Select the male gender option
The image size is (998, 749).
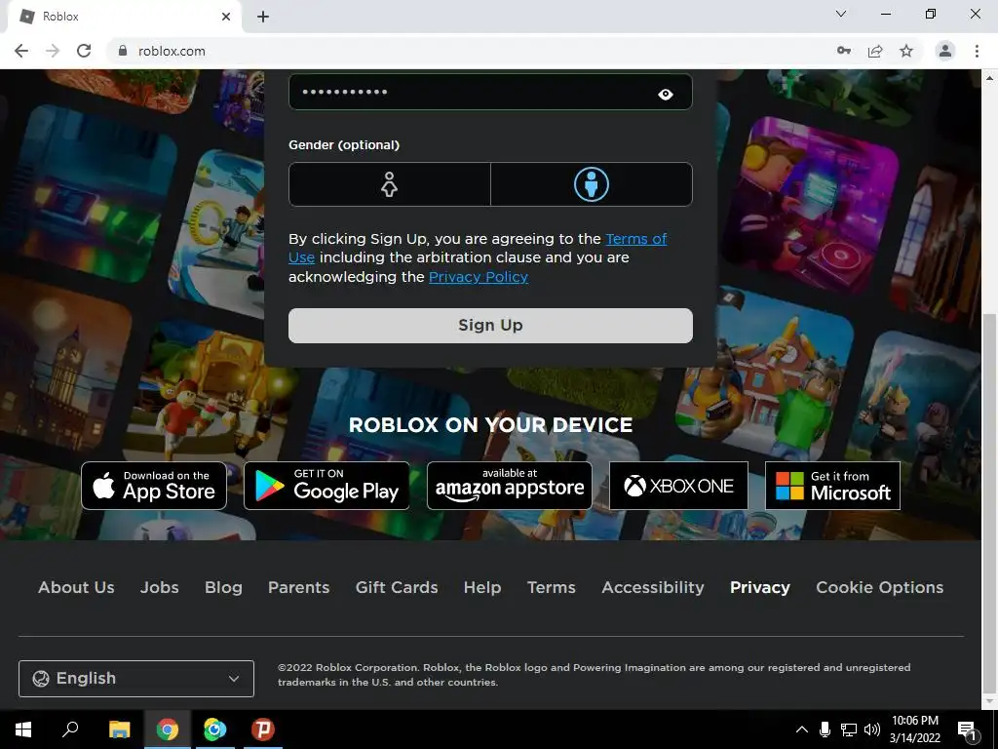coord(592,184)
